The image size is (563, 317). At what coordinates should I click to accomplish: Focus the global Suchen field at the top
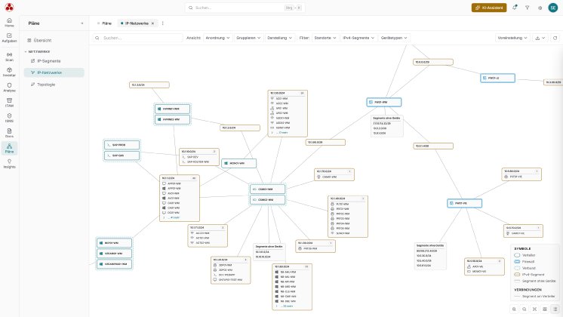pyautogui.click(x=245, y=8)
